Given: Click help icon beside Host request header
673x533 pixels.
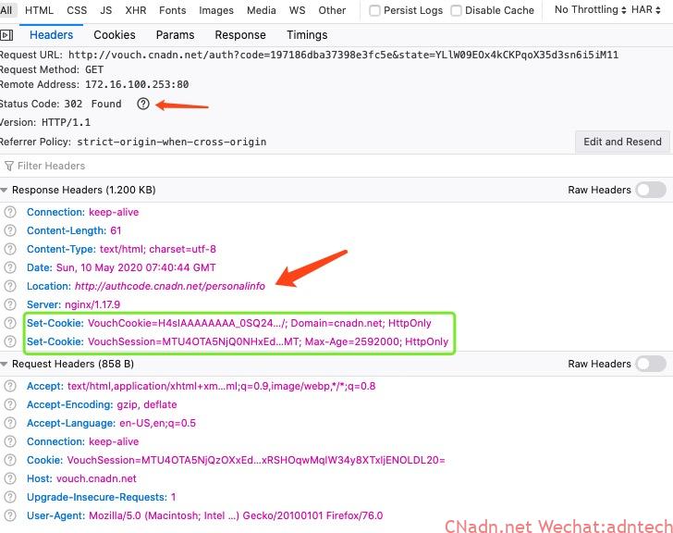Looking at the screenshot, I should pyautogui.click(x=10, y=478).
